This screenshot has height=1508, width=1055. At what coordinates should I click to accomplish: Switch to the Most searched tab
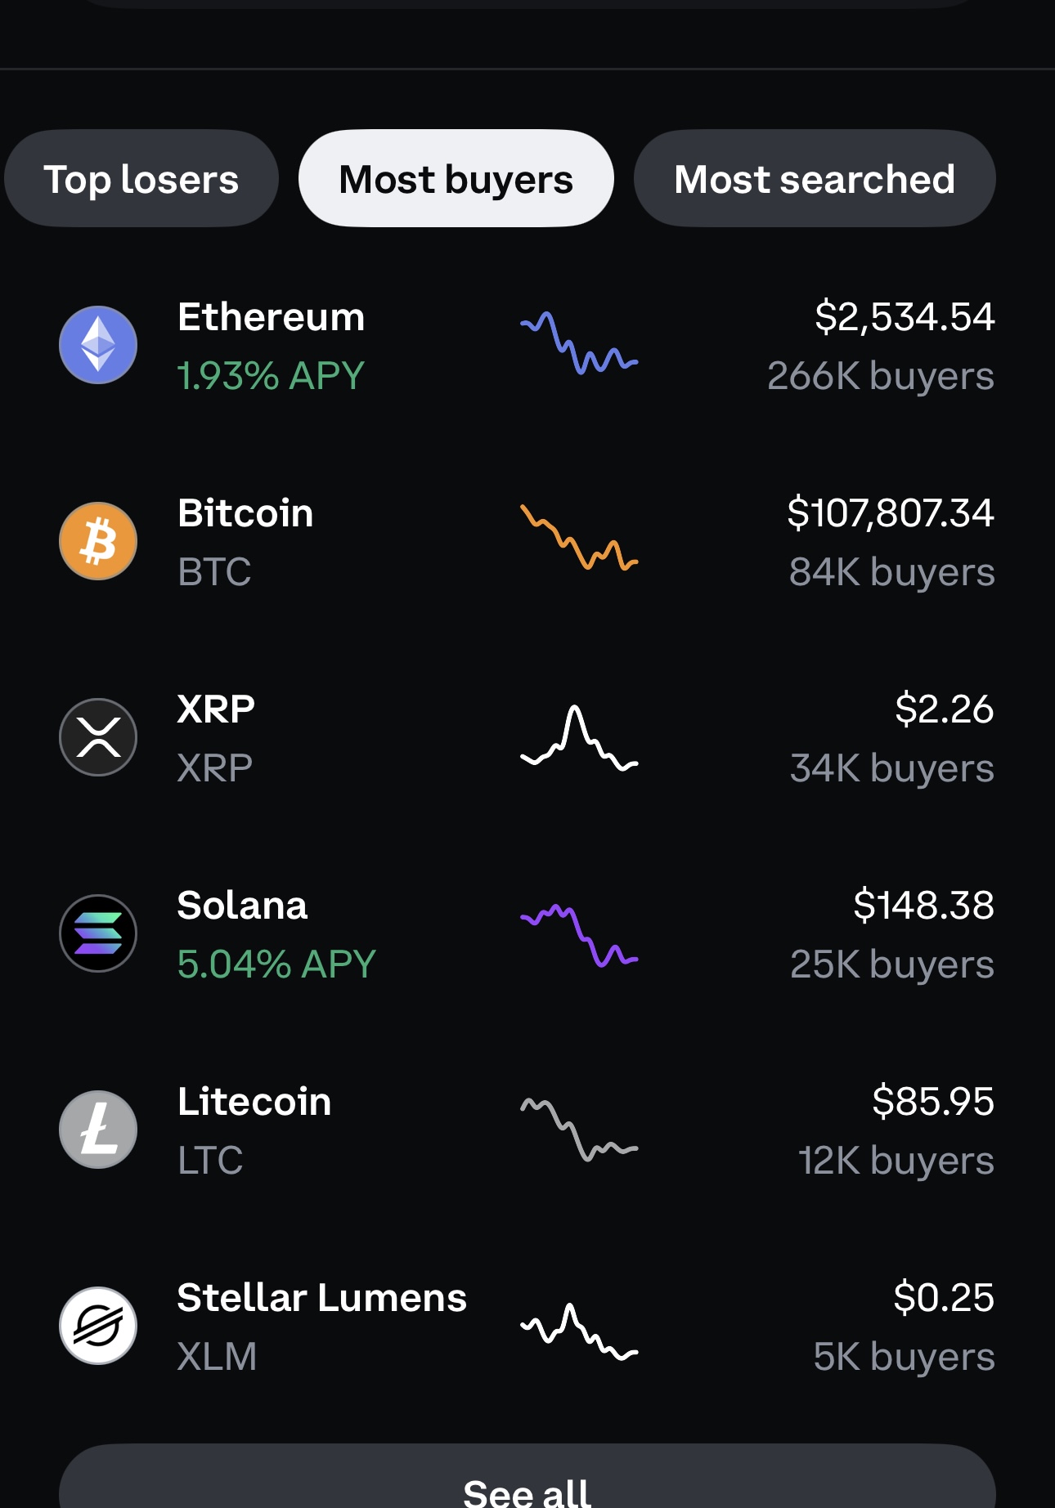[x=815, y=178]
